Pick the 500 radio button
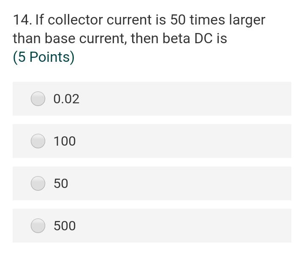Screen dimensions: 304x257 pyautogui.click(x=38, y=226)
